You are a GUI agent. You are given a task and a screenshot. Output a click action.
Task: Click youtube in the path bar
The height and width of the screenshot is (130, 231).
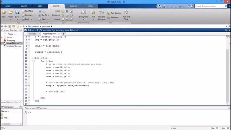(x=46, y=26)
